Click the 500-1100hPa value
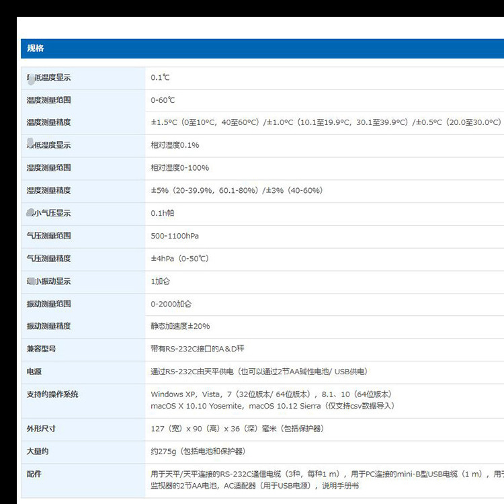This screenshot has height=504, width=504. tap(175, 236)
